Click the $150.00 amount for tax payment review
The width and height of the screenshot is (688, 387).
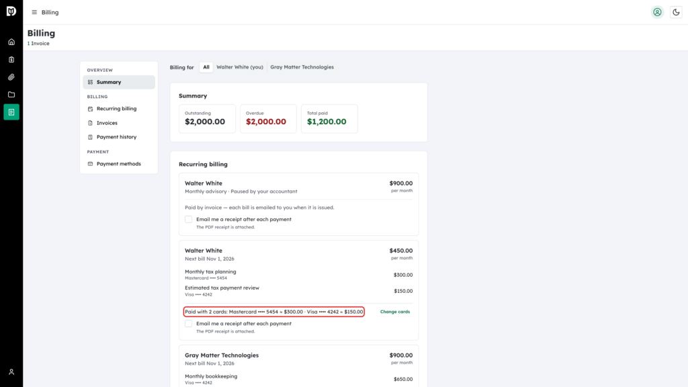click(x=403, y=292)
